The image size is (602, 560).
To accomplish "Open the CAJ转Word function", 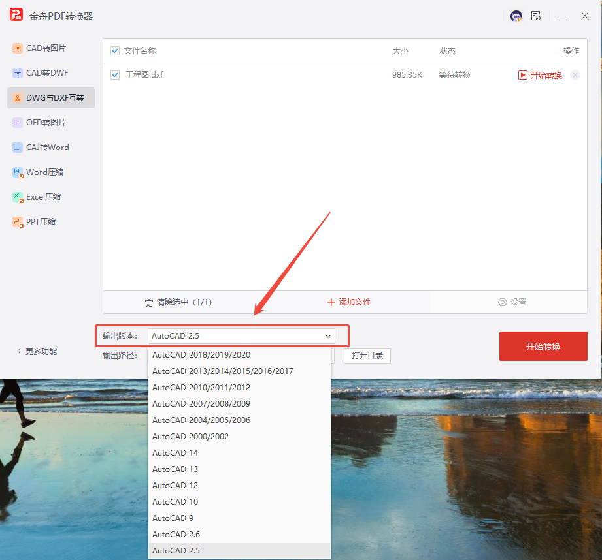I will (x=51, y=148).
